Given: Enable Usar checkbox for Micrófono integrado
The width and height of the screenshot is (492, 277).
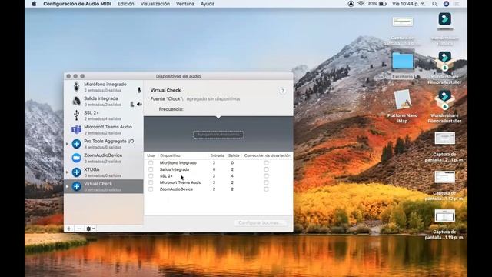Looking at the screenshot, I should (151, 162).
